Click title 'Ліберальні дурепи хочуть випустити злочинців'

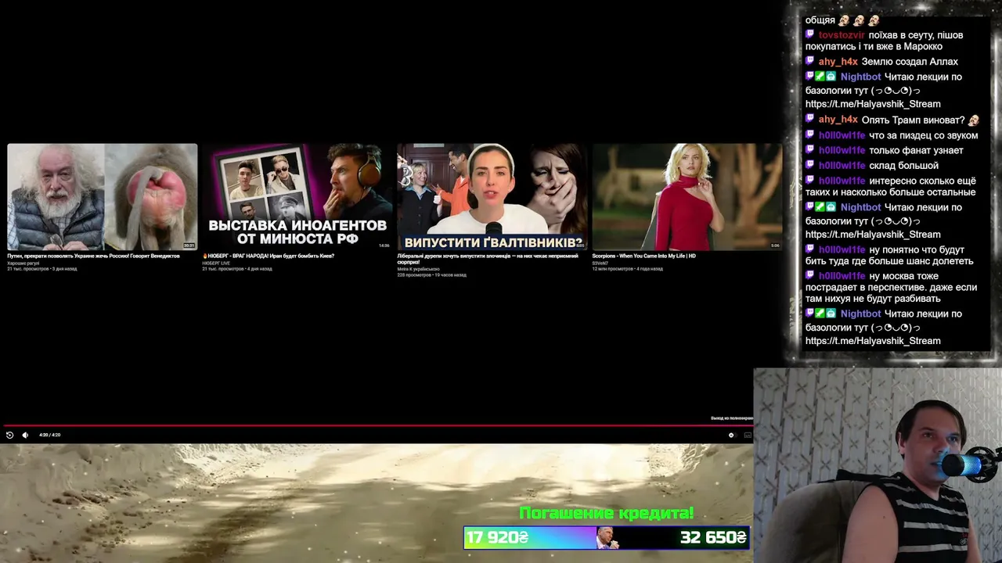pyautogui.click(x=488, y=258)
